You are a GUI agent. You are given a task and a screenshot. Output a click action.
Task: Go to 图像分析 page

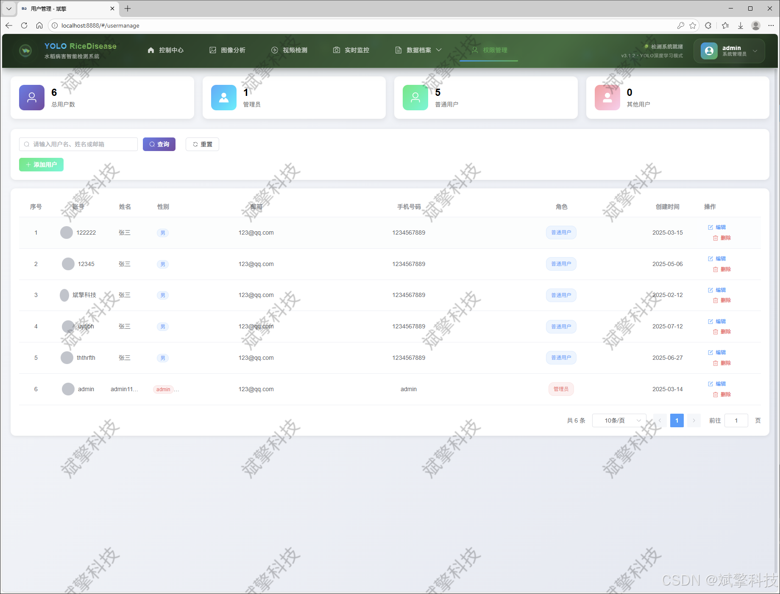[x=227, y=50]
